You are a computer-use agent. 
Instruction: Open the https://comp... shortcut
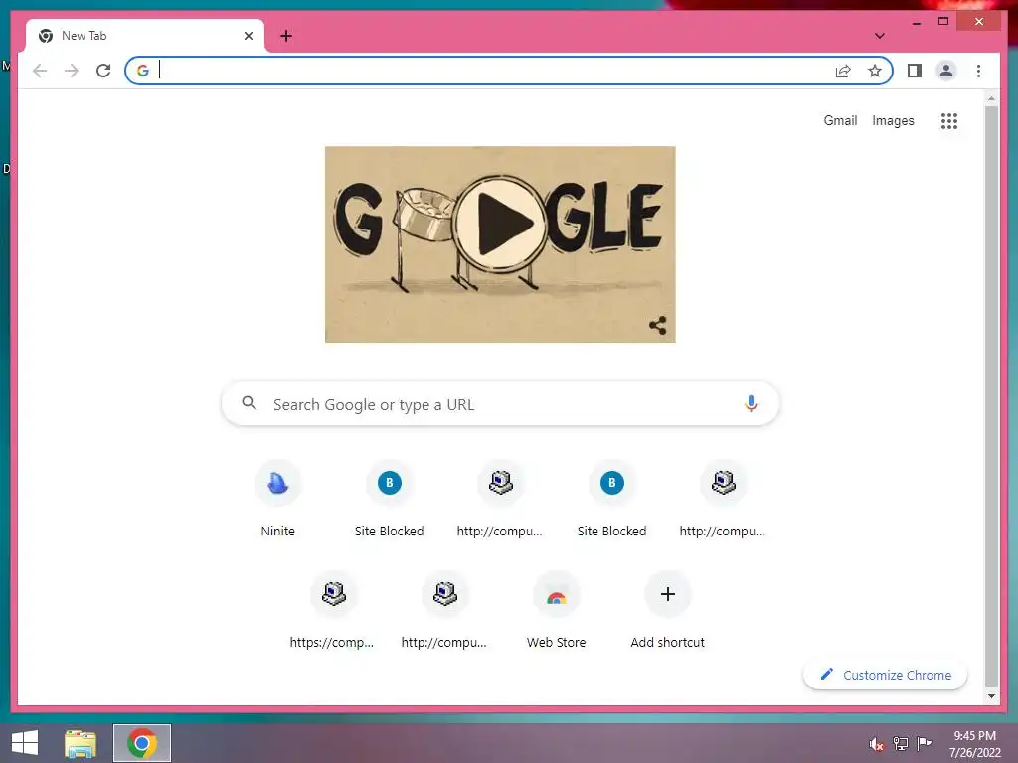pyautogui.click(x=333, y=611)
